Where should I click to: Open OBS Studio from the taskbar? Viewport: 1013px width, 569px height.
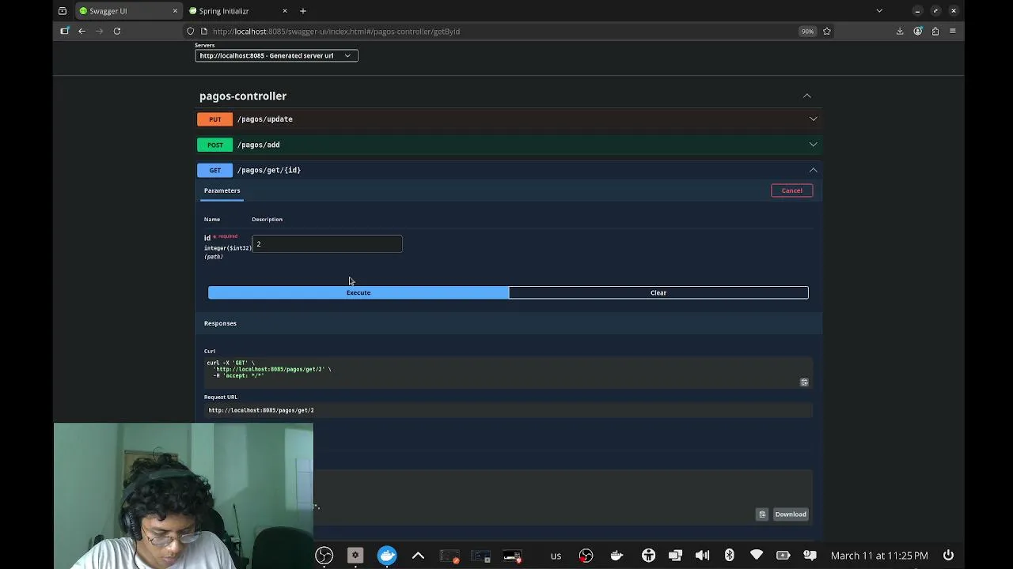324,556
